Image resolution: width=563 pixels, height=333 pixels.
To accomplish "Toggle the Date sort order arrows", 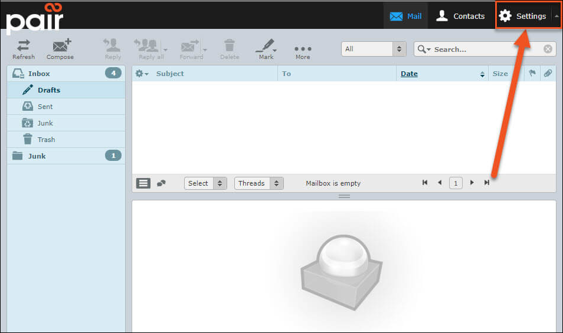I will [x=482, y=74].
